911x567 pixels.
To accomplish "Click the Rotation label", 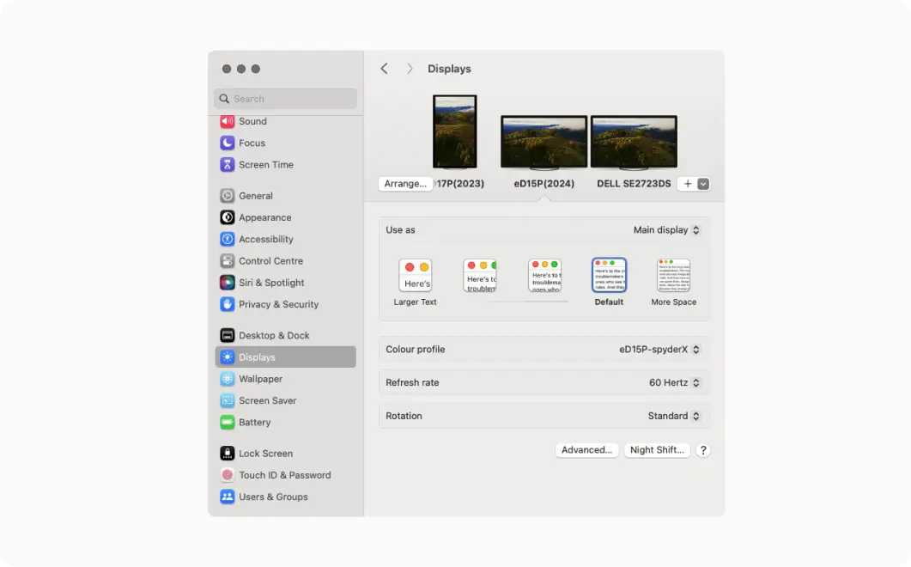I will (404, 416).
